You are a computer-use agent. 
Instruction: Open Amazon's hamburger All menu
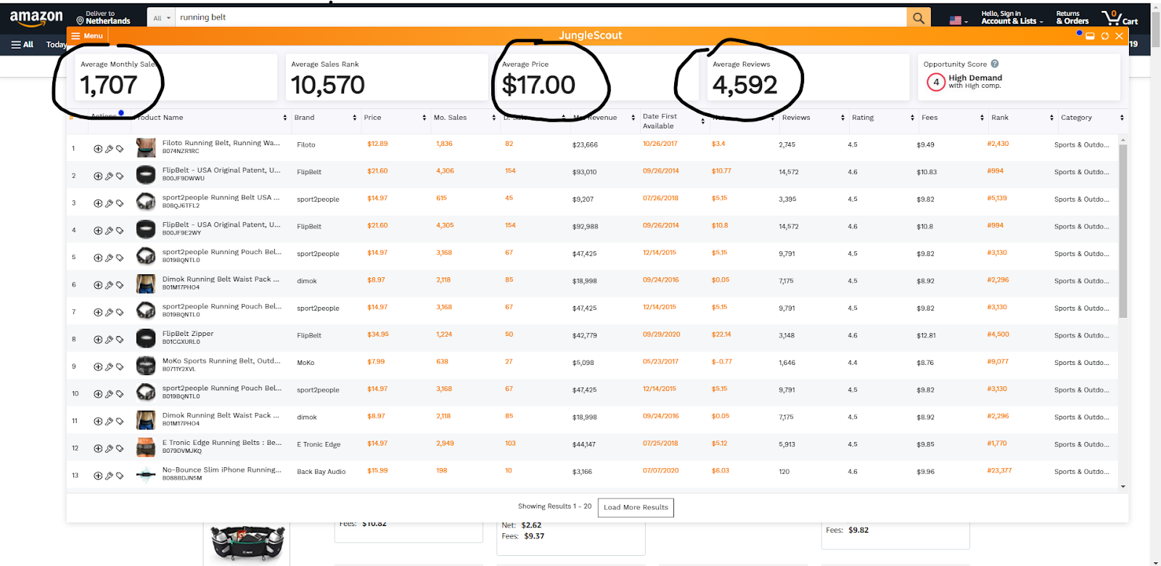(x=22, y=44)
